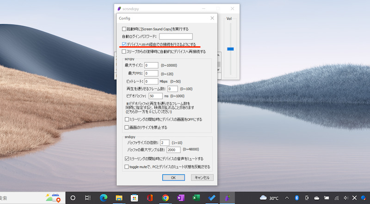Image resolution: width=370 pixels, height=204 pixels.
Task: Open Excel from the taskbar
Action: click(196, 198)
